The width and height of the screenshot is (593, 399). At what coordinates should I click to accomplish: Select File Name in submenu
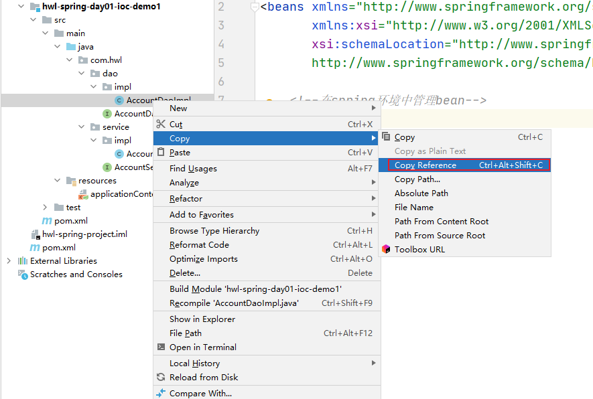click(464, 207)
